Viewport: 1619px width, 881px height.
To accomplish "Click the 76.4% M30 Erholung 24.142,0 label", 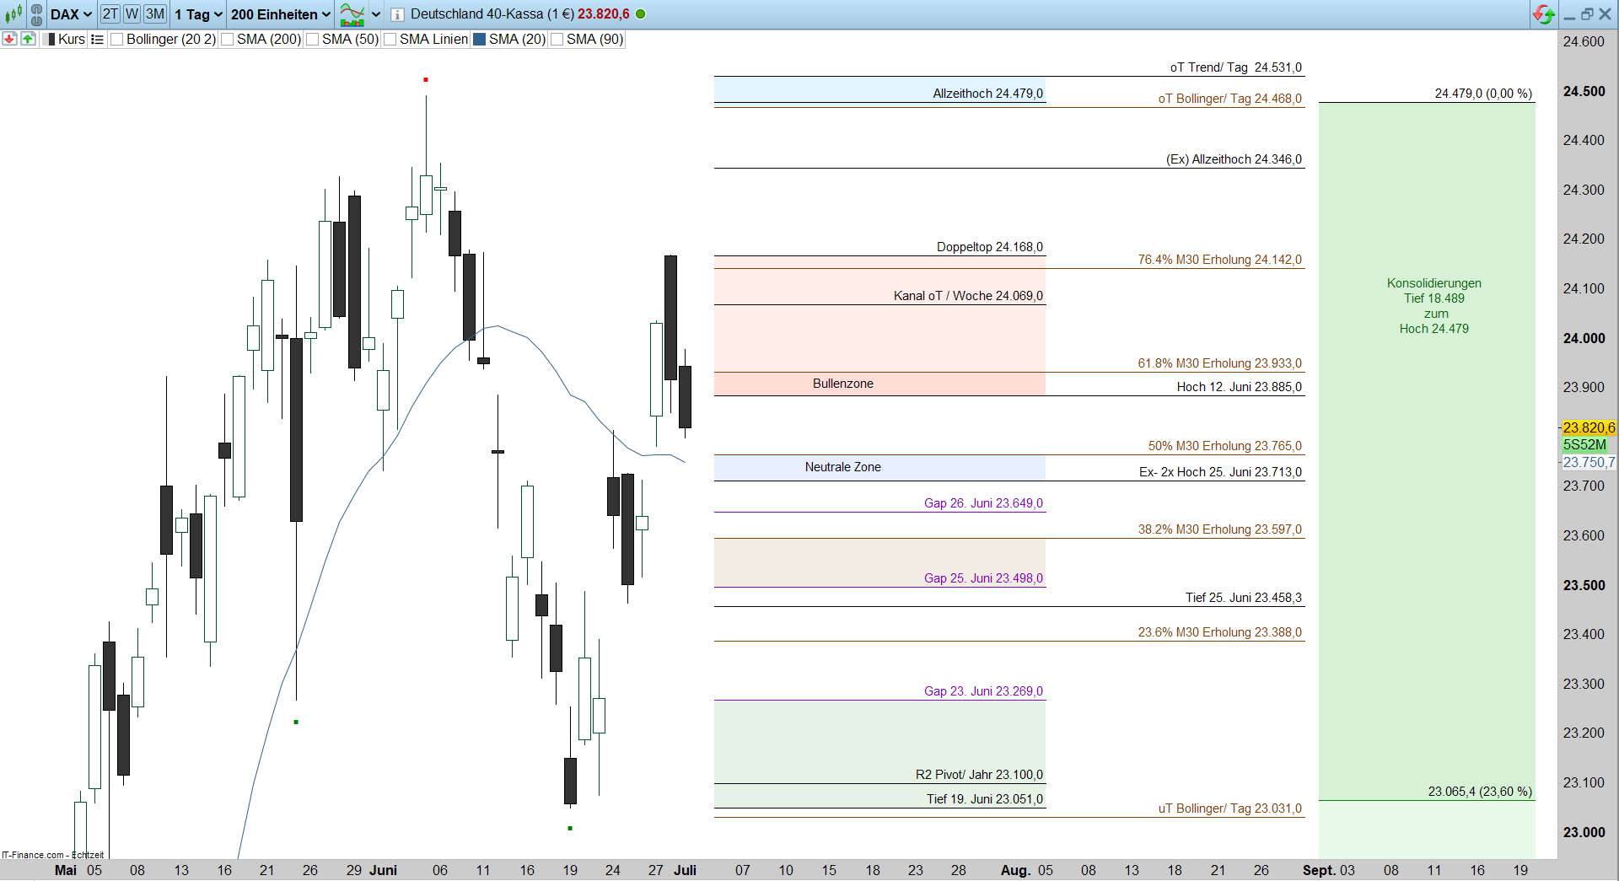I will [1219, 260].
